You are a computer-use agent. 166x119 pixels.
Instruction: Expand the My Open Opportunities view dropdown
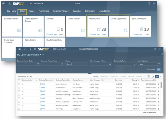[x=43, y=55]
